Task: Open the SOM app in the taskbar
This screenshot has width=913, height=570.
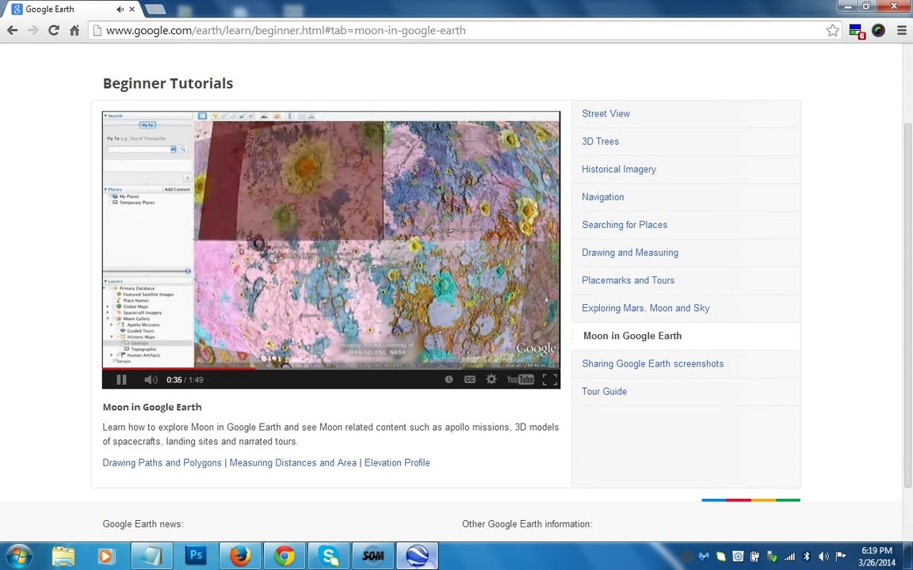Action: tap(372, 556)
